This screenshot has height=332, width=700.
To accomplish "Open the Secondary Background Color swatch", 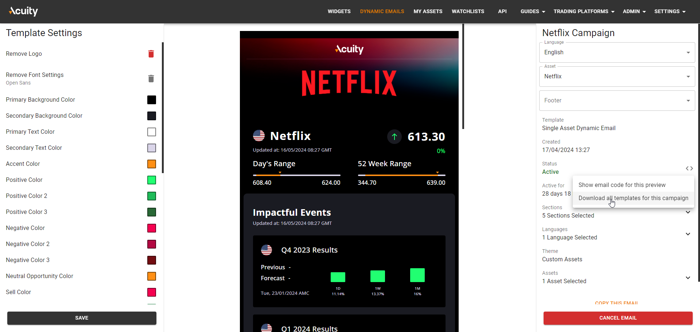I will click(x=152, y=116).
